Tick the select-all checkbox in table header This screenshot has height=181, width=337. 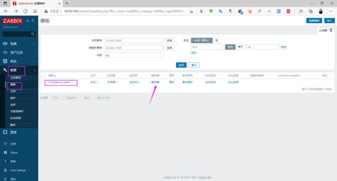pyautogui.click(x=44, y=75)
